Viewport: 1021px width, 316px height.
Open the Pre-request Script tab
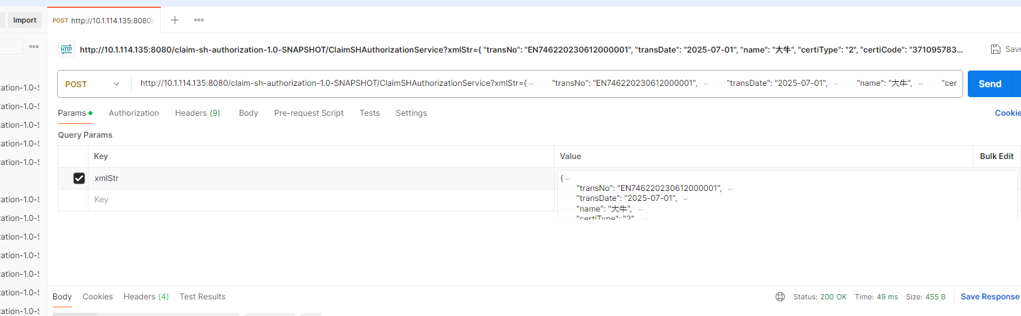tap(309, 113)
